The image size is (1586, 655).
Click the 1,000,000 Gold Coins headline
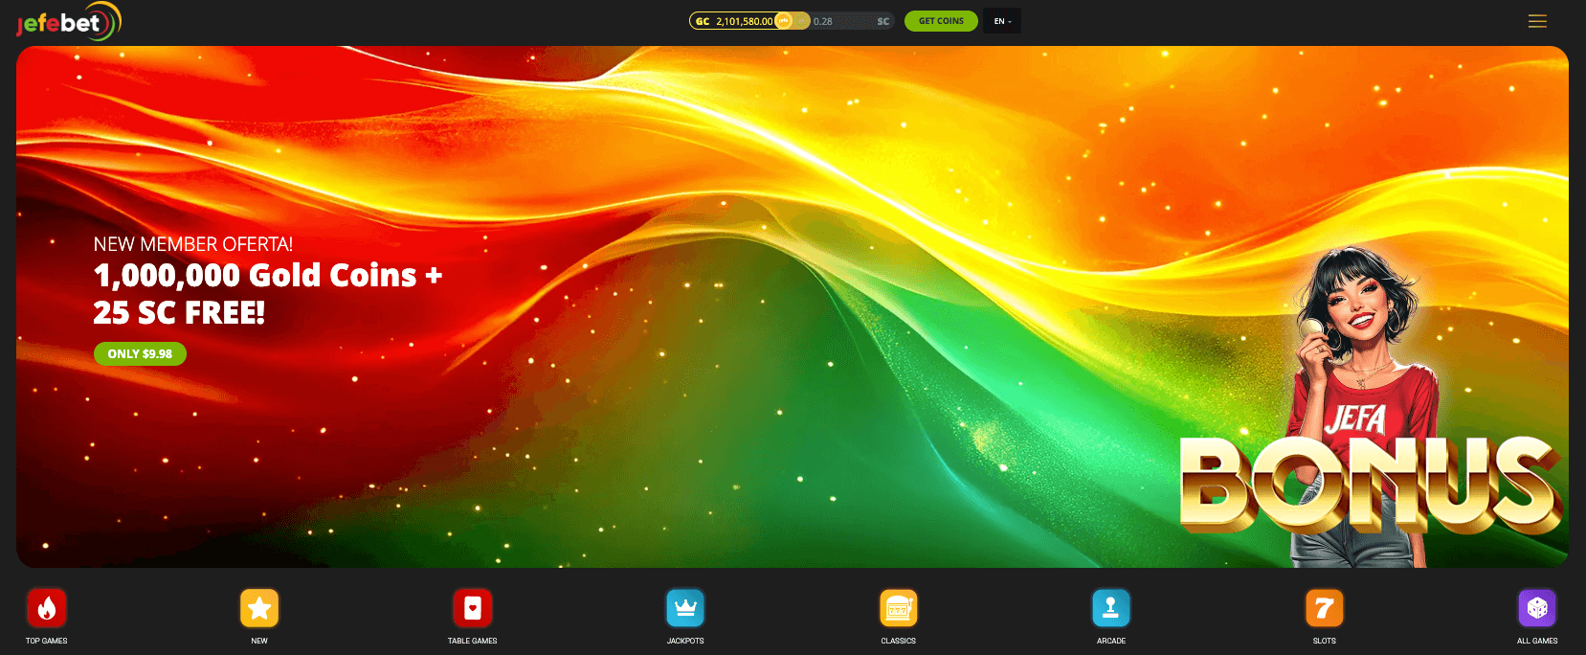click(x=268, y=276)
